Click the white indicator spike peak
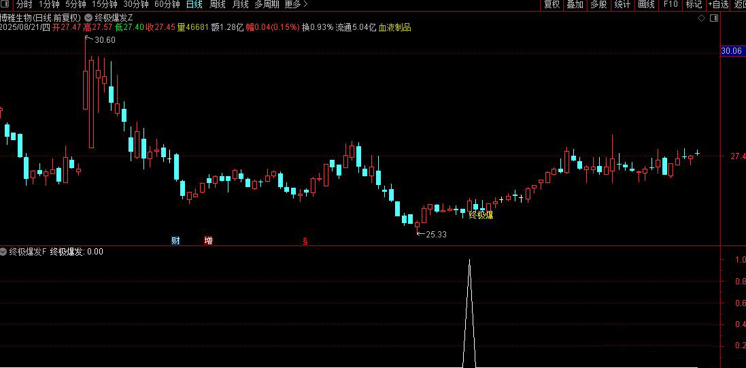Image resolution: width=746 pixels, height=368 pixels. [x=470, y=261]
